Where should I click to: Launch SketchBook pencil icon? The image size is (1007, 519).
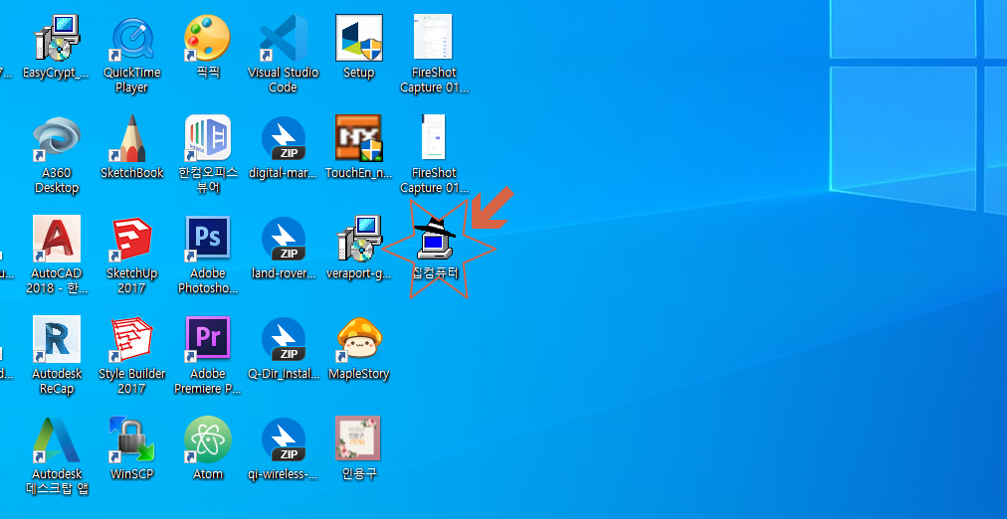tap(131, 138)
